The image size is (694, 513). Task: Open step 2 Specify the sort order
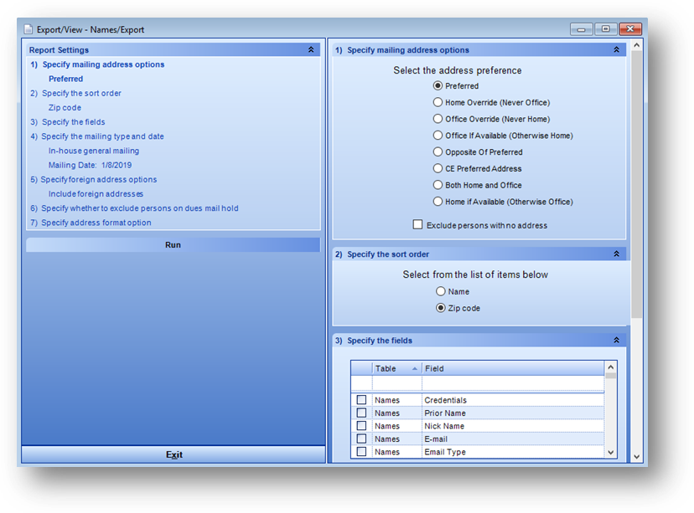coord(75,93)
